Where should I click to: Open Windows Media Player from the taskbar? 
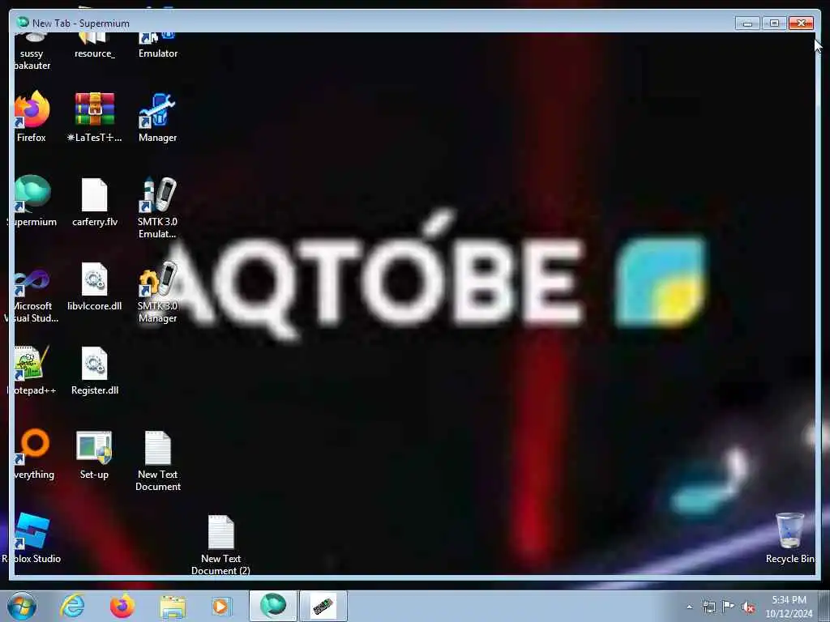tap(221, 606)
